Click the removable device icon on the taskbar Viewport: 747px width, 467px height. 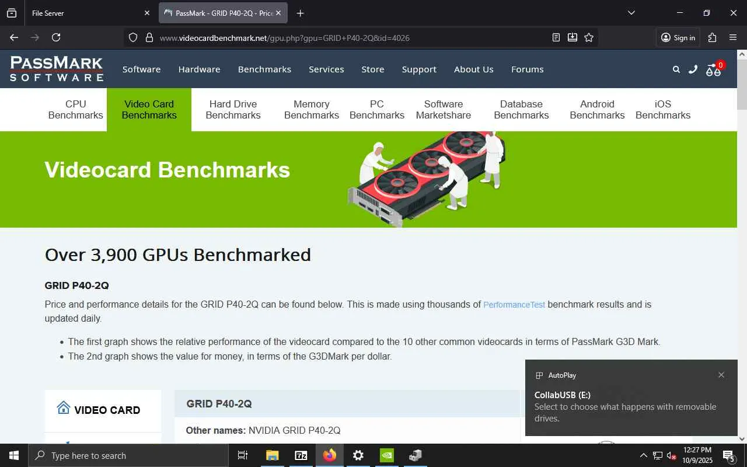(416, 455)
